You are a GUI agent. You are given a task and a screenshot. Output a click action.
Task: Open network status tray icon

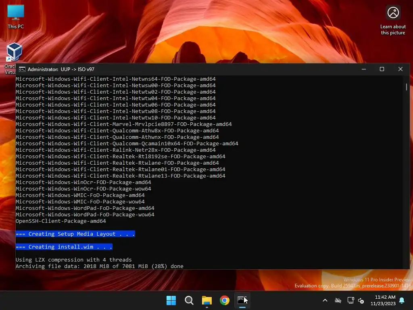350,300
